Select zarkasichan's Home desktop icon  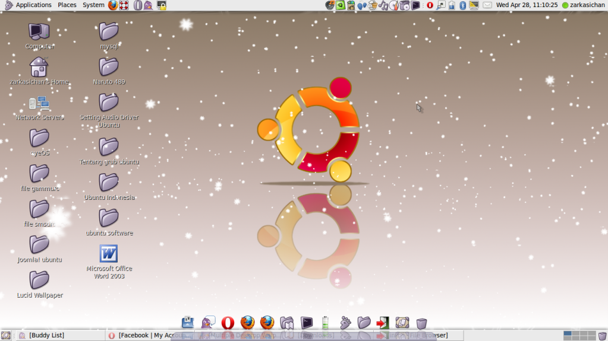pyautogui.click(x=39, y=71)
